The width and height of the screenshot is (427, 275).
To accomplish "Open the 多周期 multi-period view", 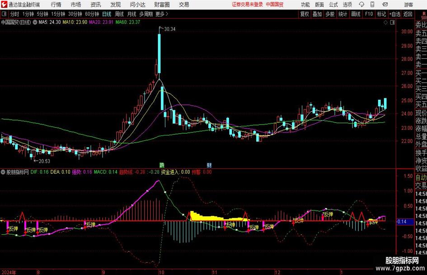I will tap(146, 14).
